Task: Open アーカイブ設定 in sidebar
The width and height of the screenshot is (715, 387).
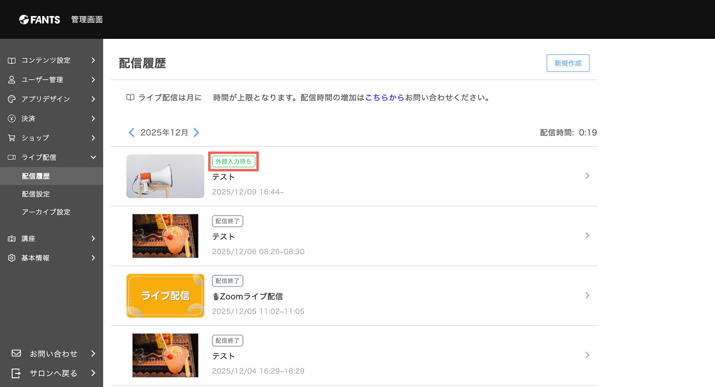Action: pos(46,212)
